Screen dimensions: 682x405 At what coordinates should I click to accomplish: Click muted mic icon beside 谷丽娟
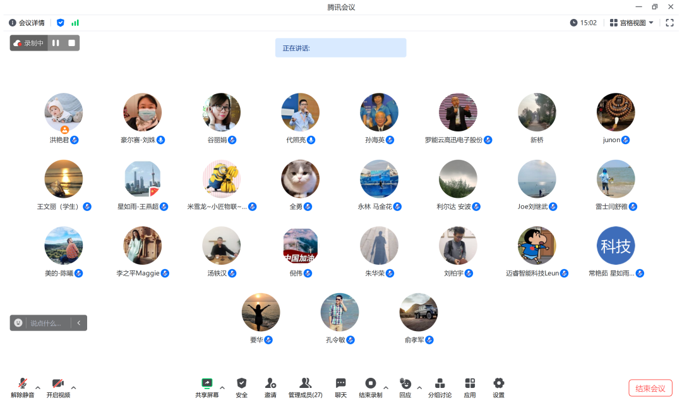coord(232,140)
